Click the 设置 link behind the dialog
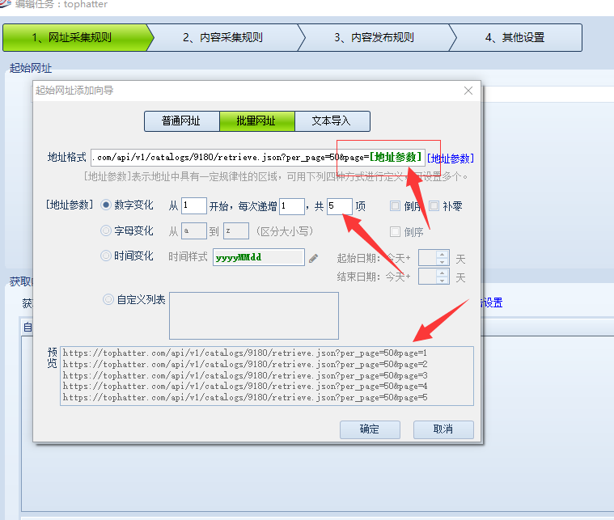The width and height of the screenshot is (614, 520). (492, 302)
